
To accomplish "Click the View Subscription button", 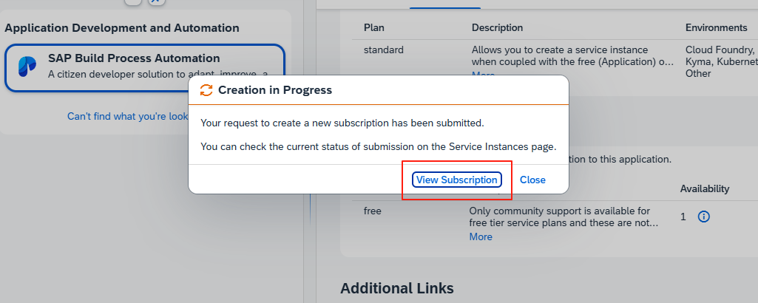I will coord(456,180).
